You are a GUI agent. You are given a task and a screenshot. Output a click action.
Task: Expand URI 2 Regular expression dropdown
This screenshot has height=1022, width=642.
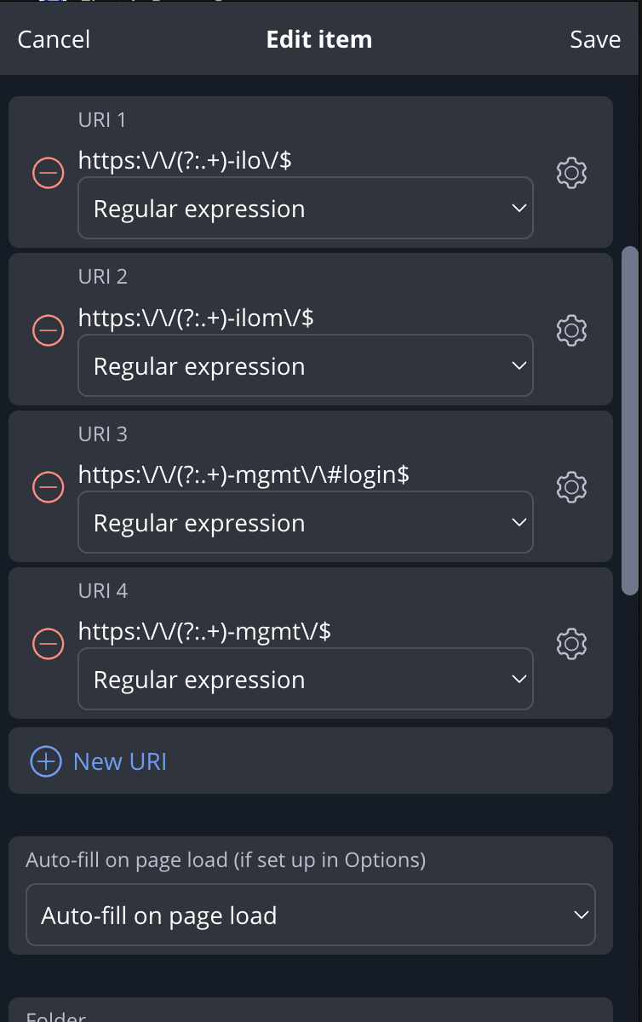[x=306, y=366]
